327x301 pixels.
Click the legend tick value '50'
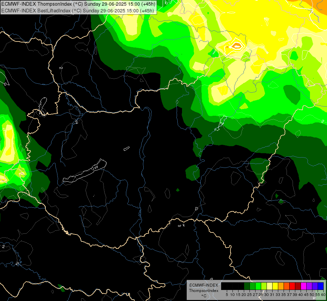[312, 295]
